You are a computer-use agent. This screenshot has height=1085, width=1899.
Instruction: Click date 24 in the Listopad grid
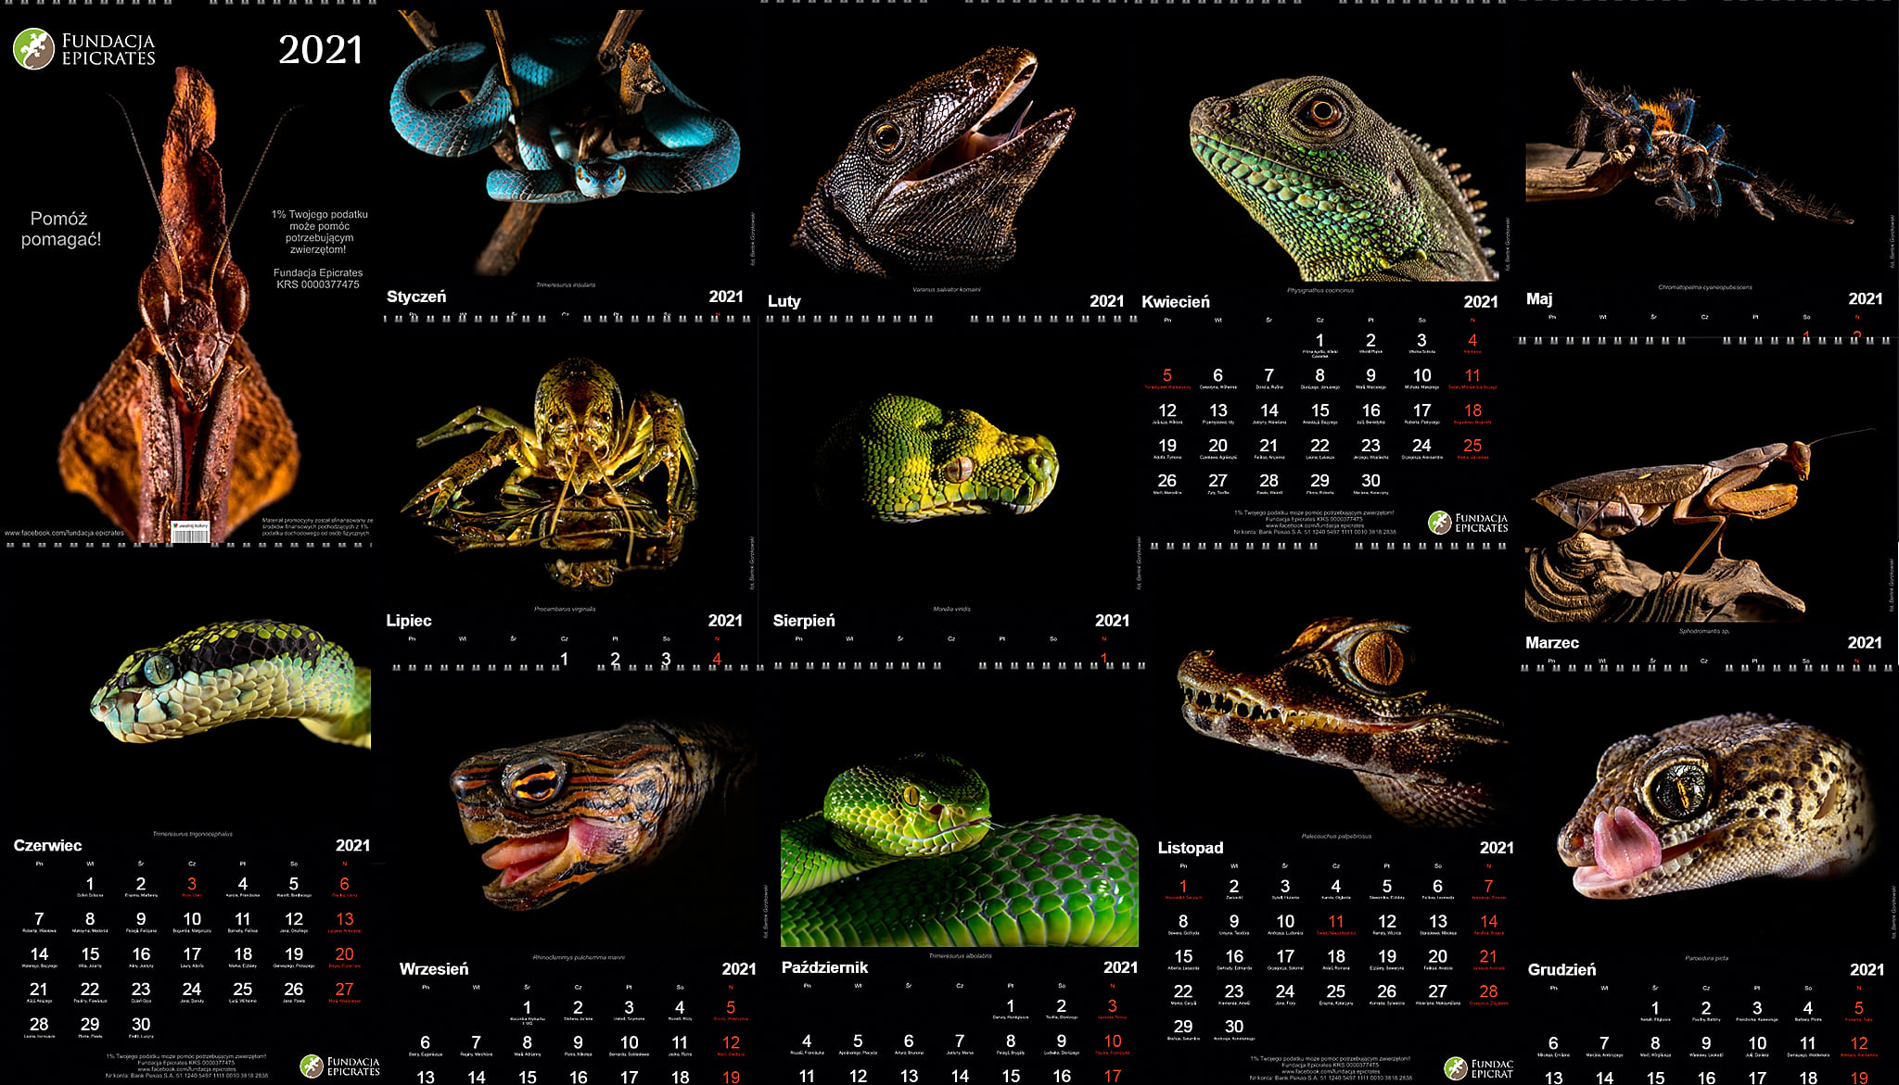[1284, 991]
